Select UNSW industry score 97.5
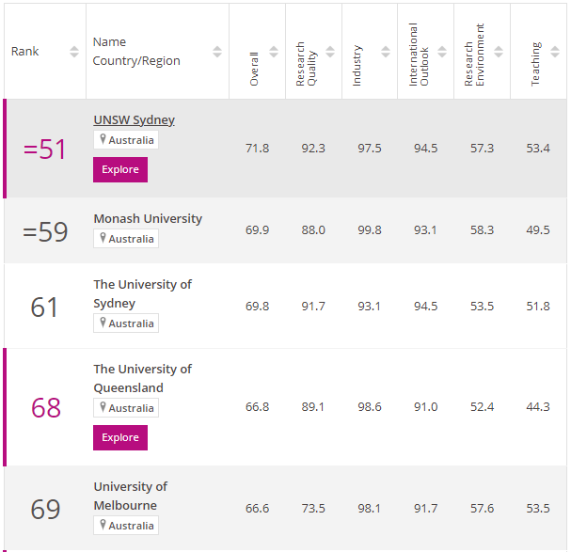This screenshot has width=571, height=552. (x=370, y=149)
